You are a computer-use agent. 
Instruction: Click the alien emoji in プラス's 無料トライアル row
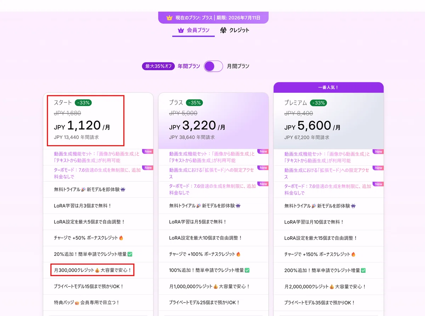click(238, 205)
